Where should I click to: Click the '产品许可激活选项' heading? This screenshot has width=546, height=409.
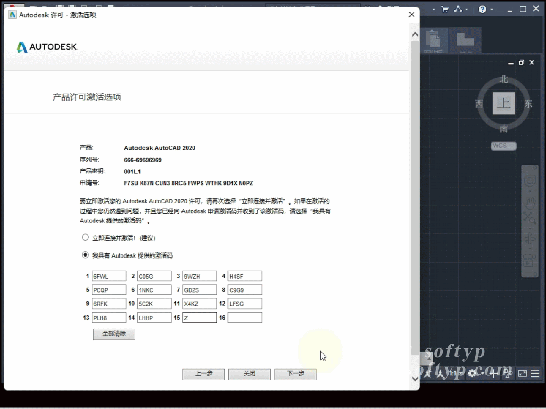click(87, 97)
